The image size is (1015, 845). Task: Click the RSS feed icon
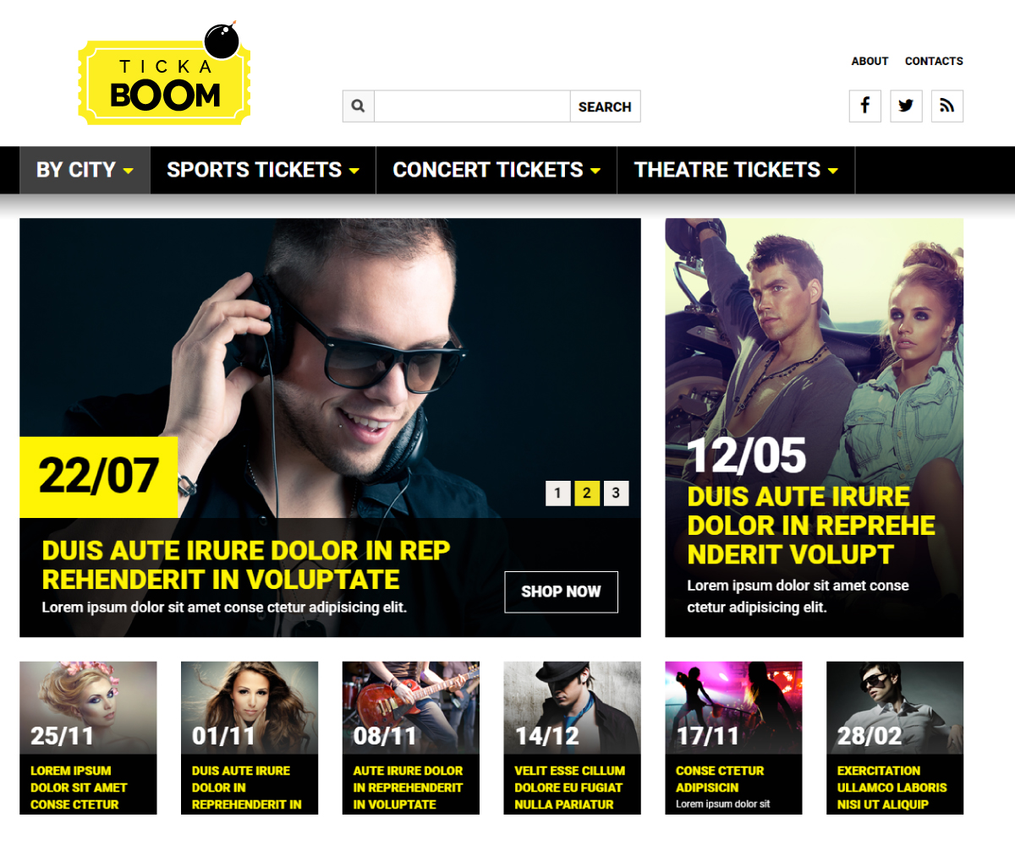[x=947, y=106]
